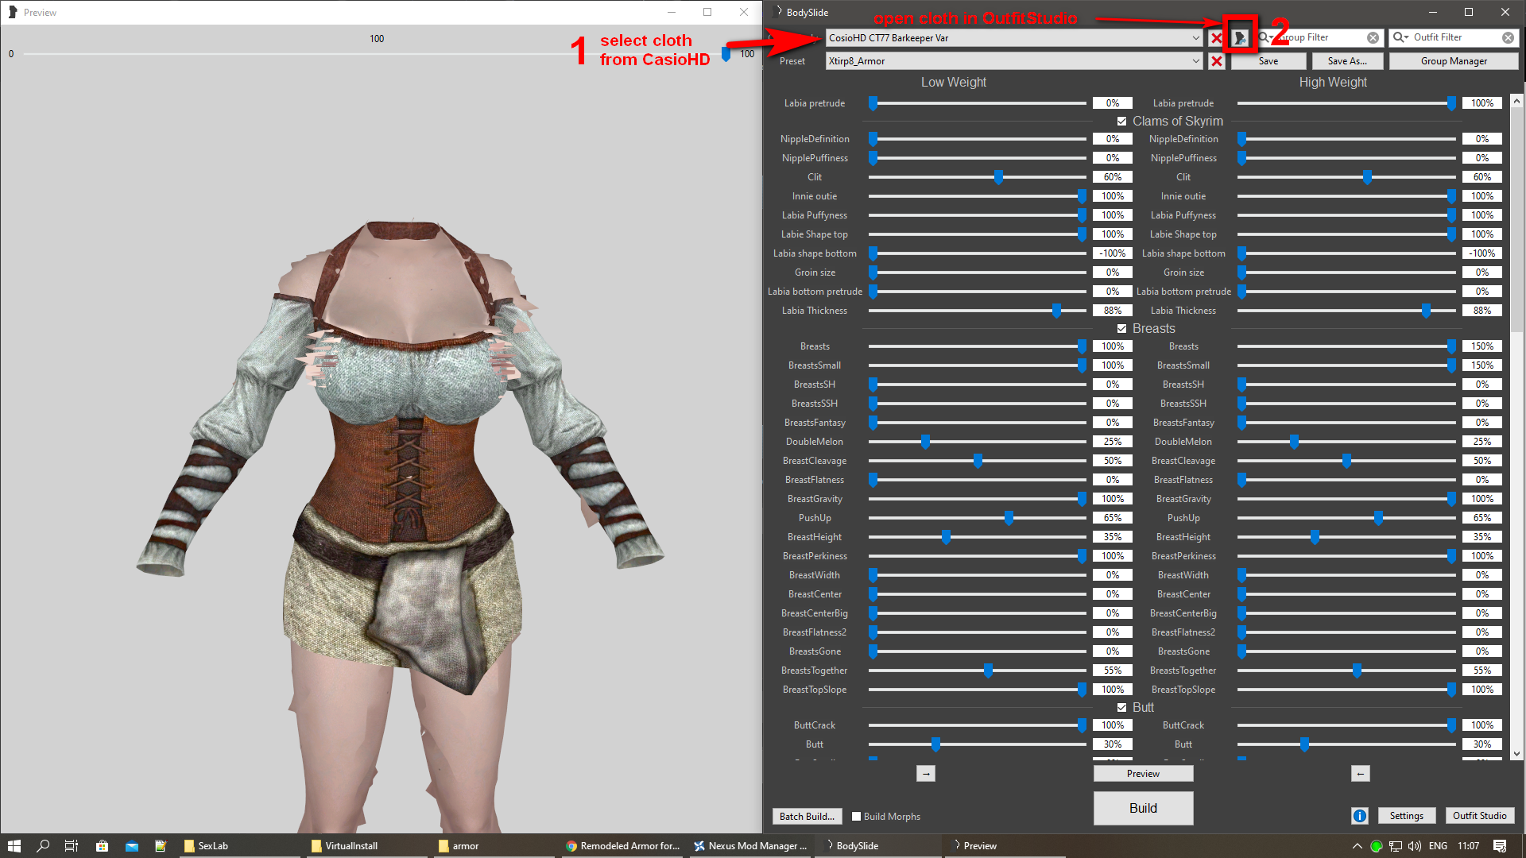
Task: Click low weight Labia Thickness 88% field
Action: tap(1113, 311)
